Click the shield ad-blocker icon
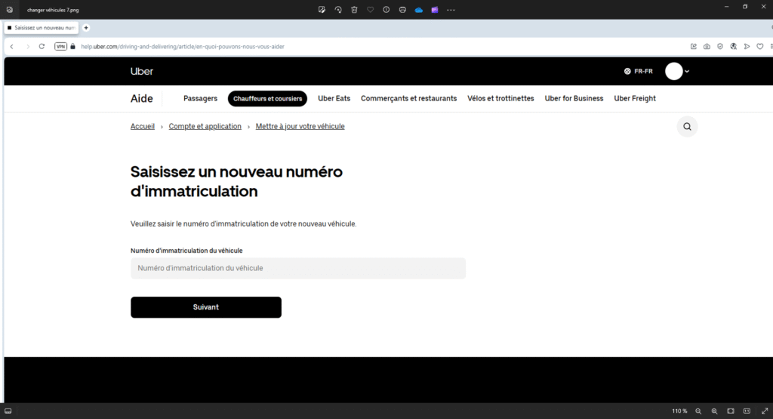This screenshot has height=419, width=773. tap(720, 46)
